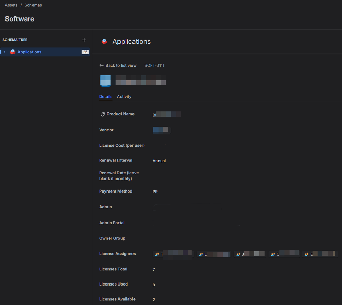The image size is (342, 305).
Task: Go back to list view
Action: coord(118,65)
